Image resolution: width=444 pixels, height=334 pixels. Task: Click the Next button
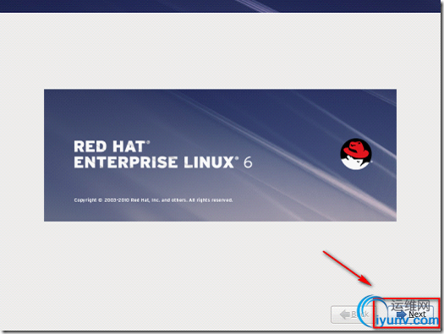(410, 314)
